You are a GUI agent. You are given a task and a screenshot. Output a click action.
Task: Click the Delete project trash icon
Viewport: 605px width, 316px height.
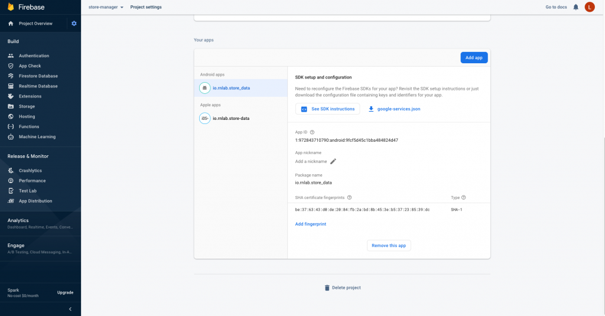click(327, 288)
